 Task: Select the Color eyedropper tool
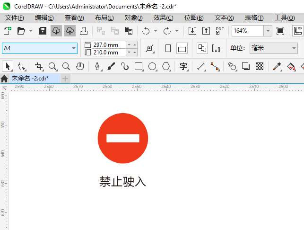[277, 66]
